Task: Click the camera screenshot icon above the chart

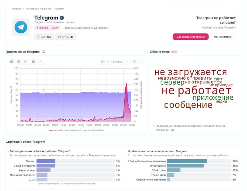Action: (12, 61)
